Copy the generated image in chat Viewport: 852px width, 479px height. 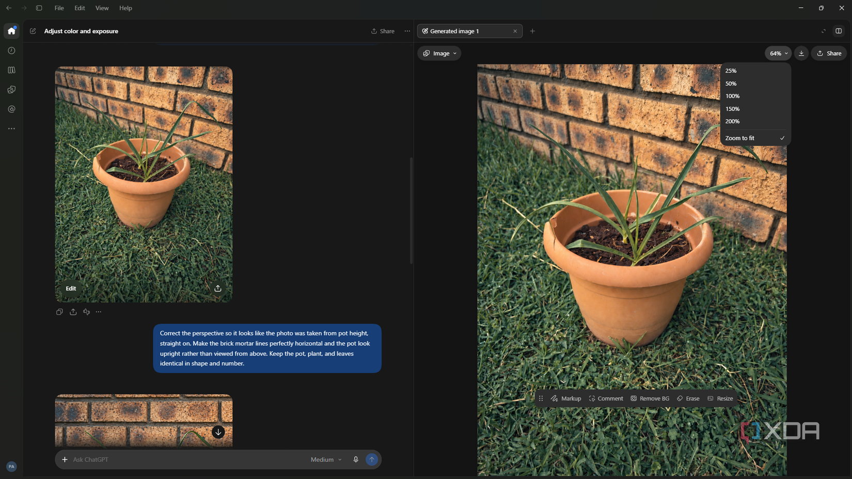[59, 312]
